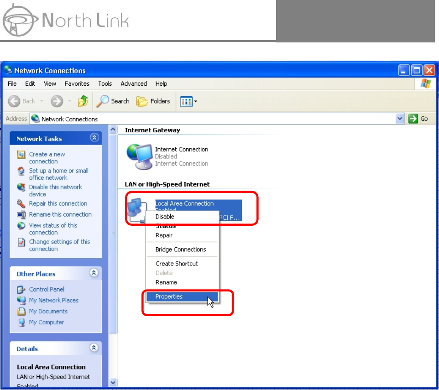Screen dimensions: 439x390
Task: Open the Favorites menu
Action: [x=77, y=83]
